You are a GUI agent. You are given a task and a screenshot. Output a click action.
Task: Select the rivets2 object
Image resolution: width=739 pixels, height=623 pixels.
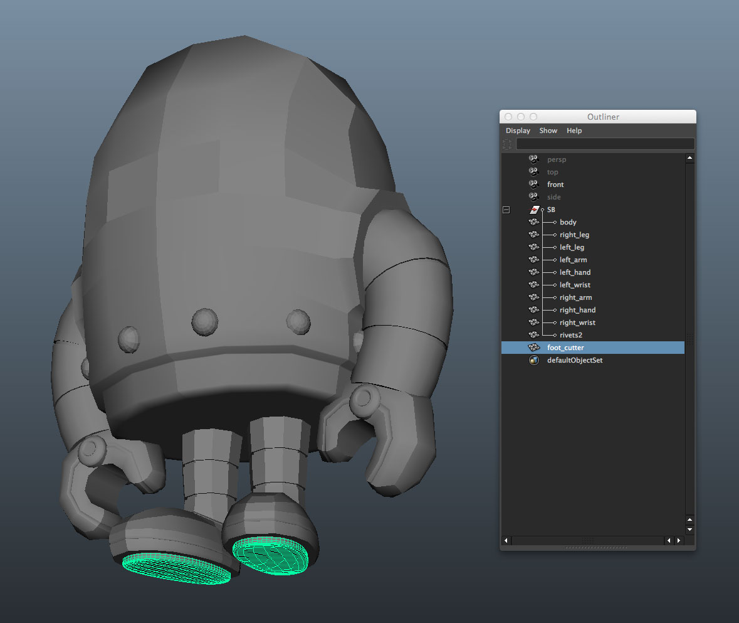(x=571, y=335)
